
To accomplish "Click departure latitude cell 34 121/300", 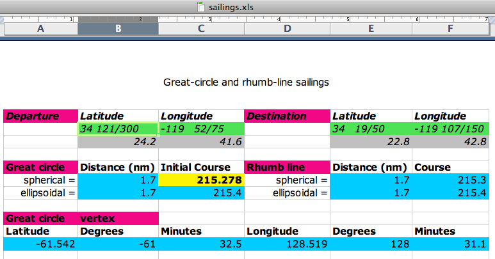I will (x=118, y=129).
